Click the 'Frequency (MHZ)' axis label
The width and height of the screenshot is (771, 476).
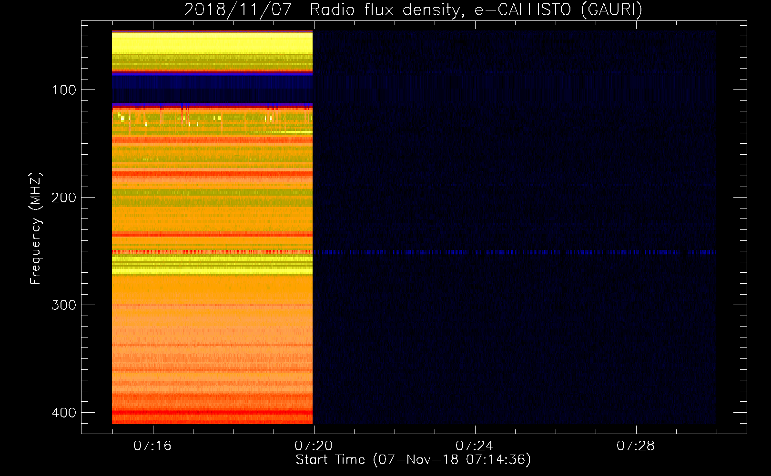(x=36, y=228)
